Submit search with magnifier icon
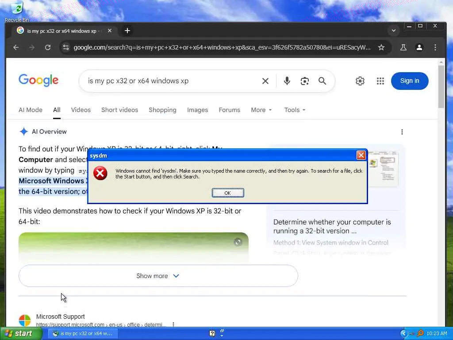The width and height of the screenshot is (453, 340). pos(322,81)
